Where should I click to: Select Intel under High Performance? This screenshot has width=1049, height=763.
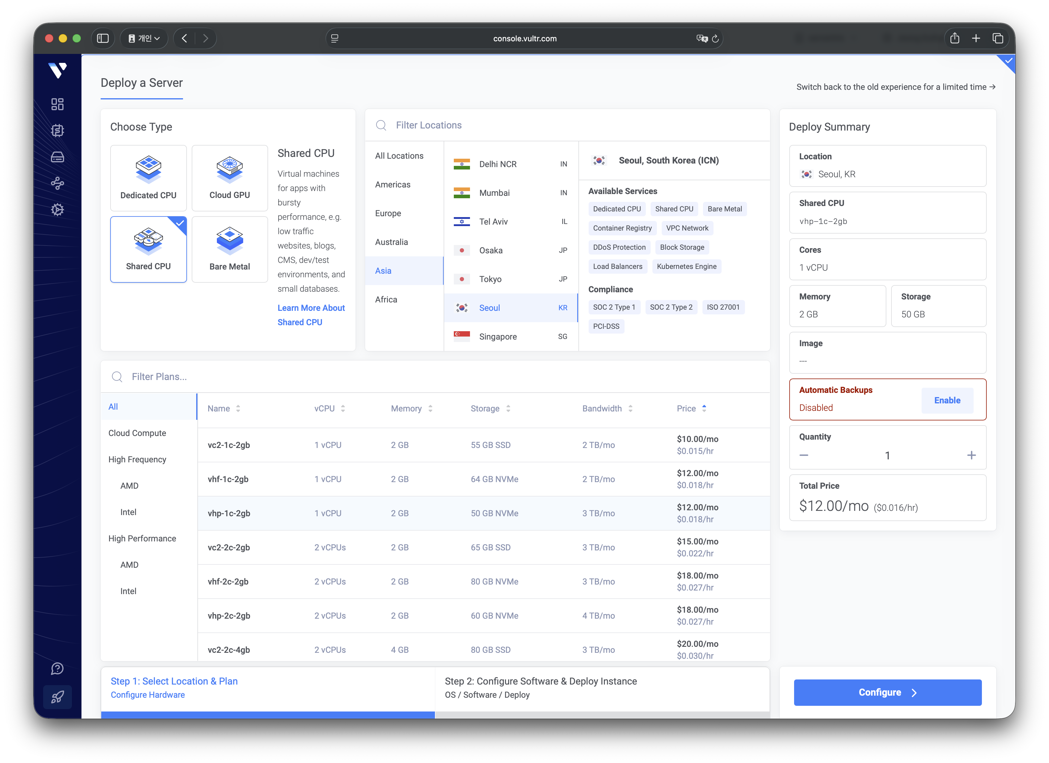point(129,591)
